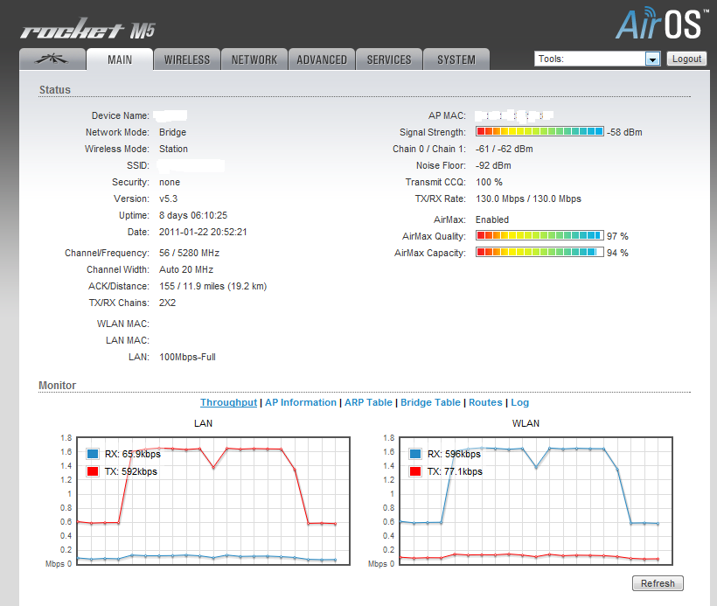Click the 'WLAN MAC:' label
Screen dimensions: 717x606
123,324
